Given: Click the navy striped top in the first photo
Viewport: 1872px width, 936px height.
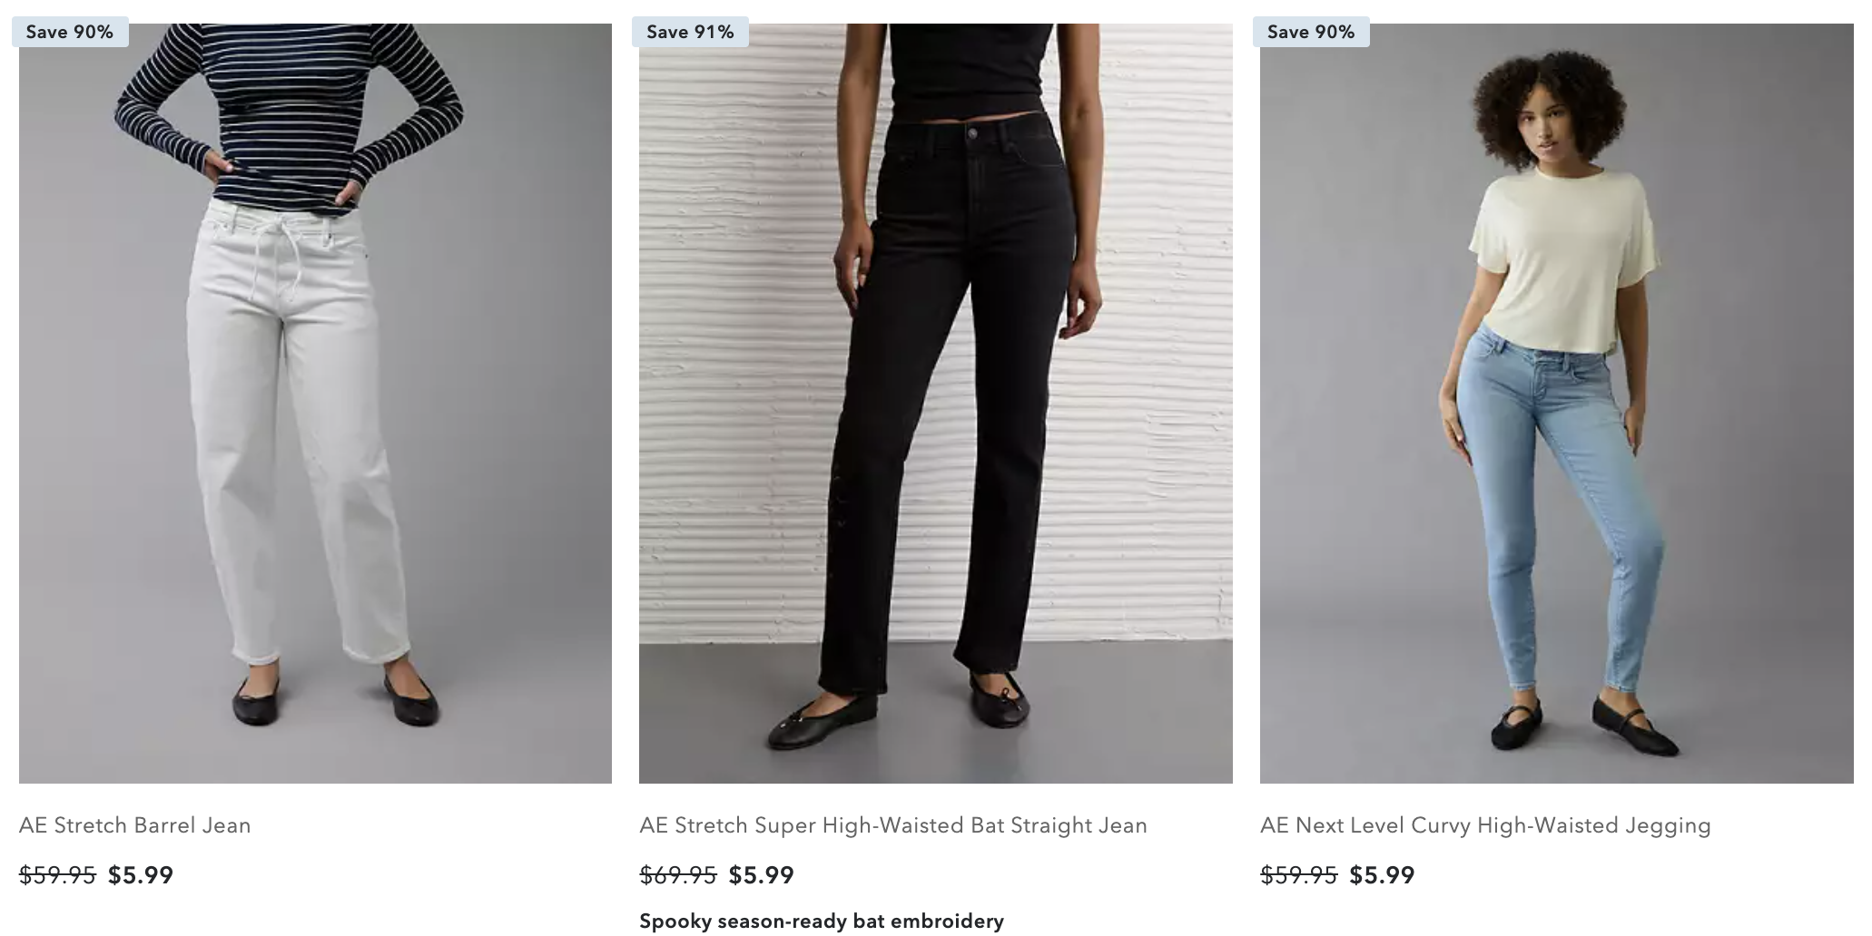Looking at the screenshot, I should 291,100.
